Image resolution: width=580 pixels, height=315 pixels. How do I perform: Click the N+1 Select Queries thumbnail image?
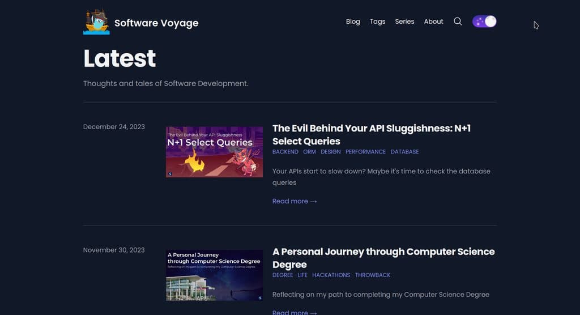pyautogui.click(x=214, y=152)
